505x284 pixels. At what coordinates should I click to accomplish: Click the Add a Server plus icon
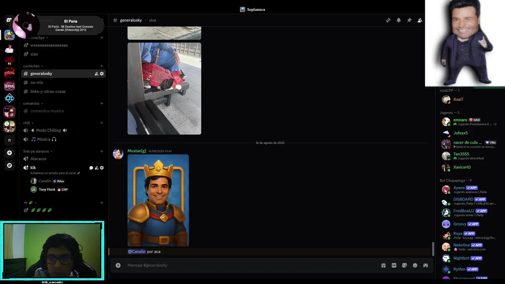(9, 153)
